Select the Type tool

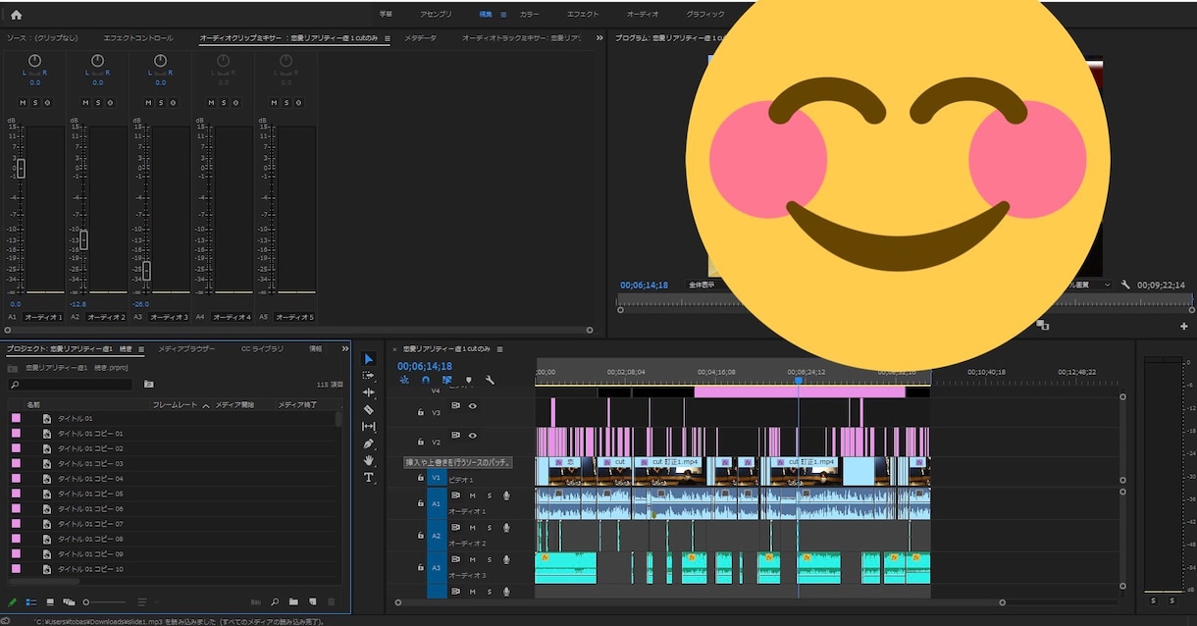(369, 478)
